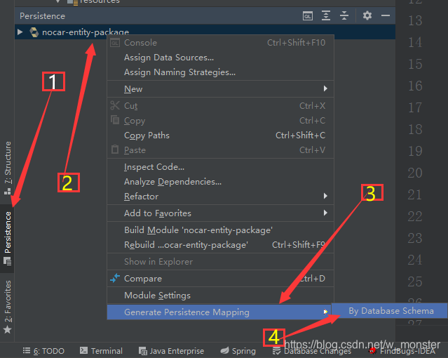Viewport: 448px width, 358px height.
Task: Expand the New submenu arrow
Action: (325, 88)
